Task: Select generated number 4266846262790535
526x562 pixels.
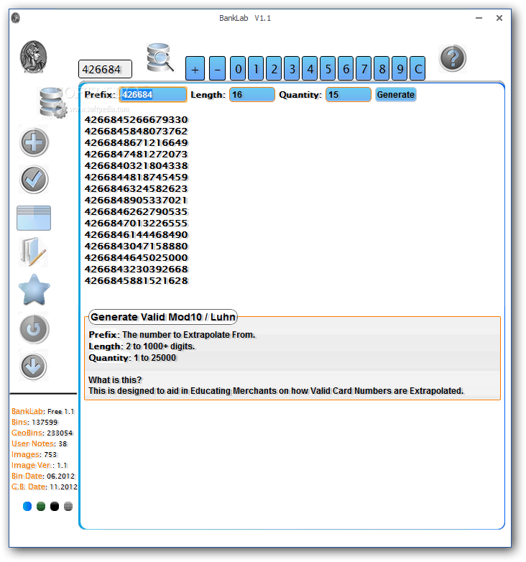Action: (x=136, y=211)
